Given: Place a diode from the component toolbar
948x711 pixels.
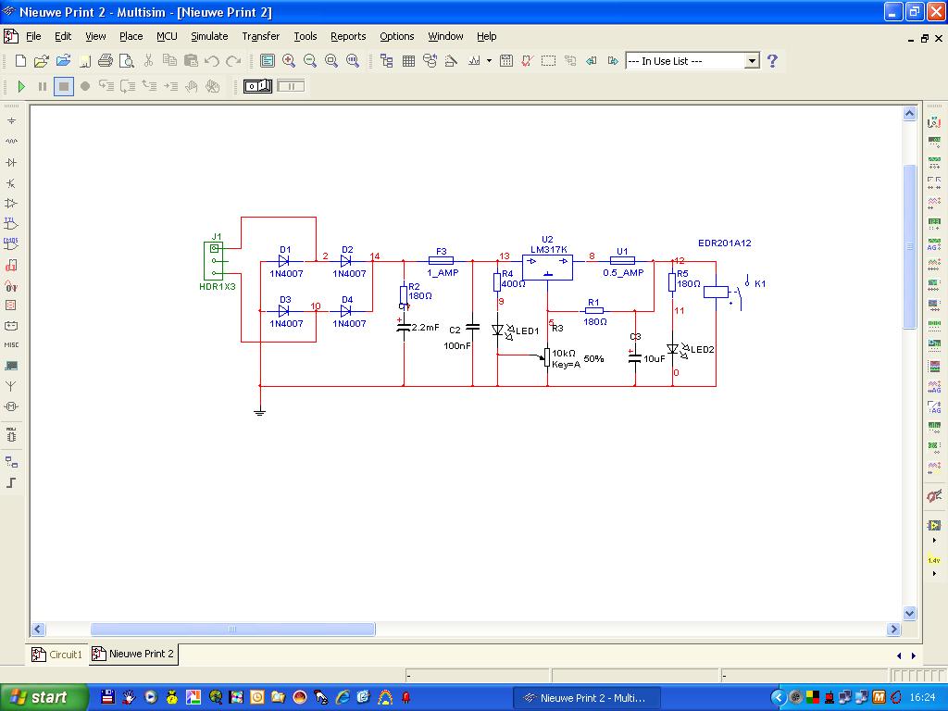Looking at the screenshot, I should pos(11,162).
